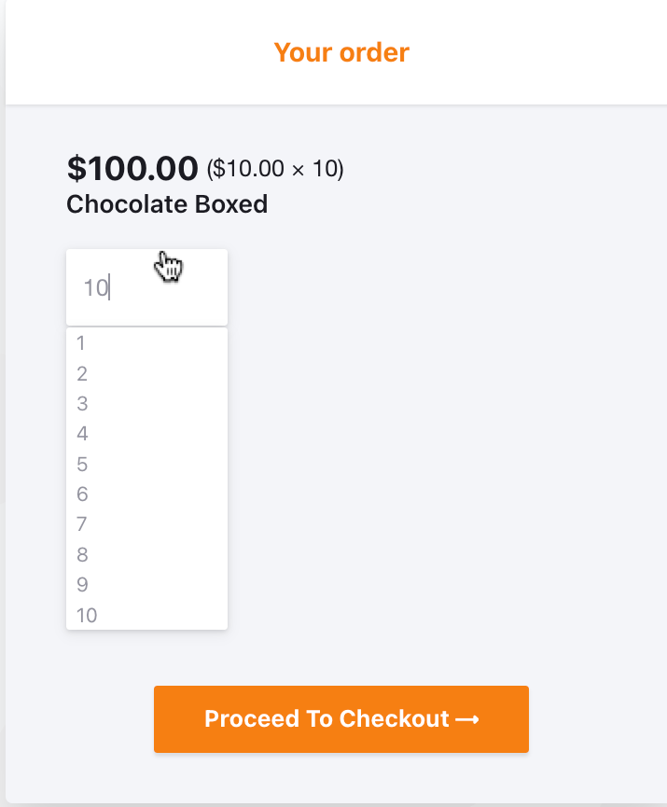Focus the quantity input showing 10

point(146,287)
